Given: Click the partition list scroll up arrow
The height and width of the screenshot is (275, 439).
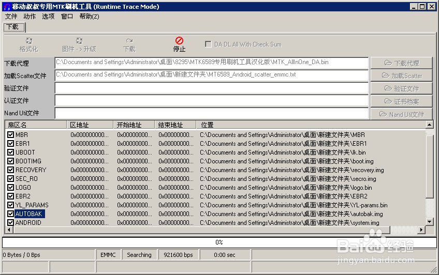Looking at the screenshot, I should coord(430,125).
